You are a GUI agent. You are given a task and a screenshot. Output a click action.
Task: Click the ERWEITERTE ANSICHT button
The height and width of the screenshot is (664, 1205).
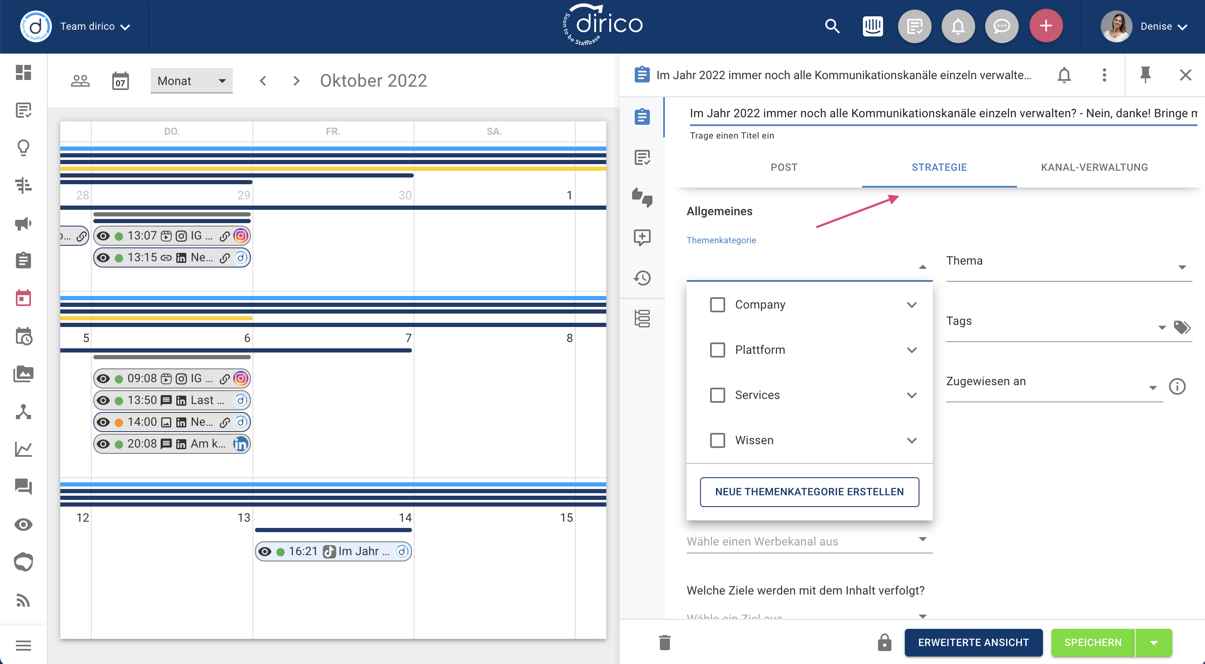click(x=973, y=643)
